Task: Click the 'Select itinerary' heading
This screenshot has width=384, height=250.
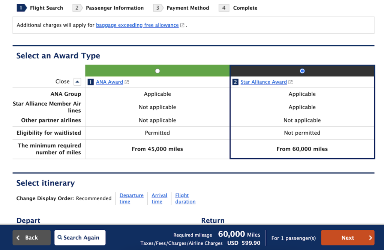Action: click(x=45, y=183)
